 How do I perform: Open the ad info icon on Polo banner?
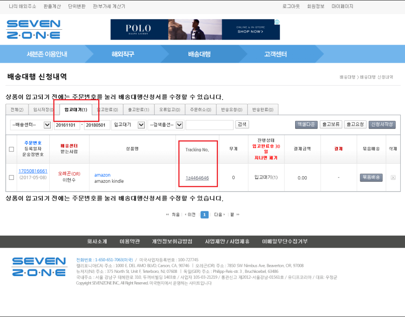coord(277,22)
